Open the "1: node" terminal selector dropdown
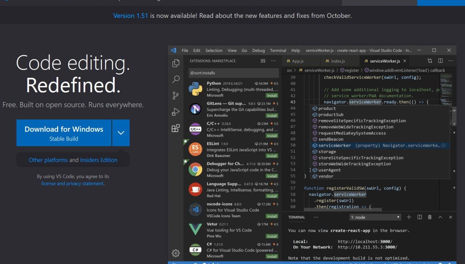The height and width of the screenshot is (264, 465). click(375, 217)
